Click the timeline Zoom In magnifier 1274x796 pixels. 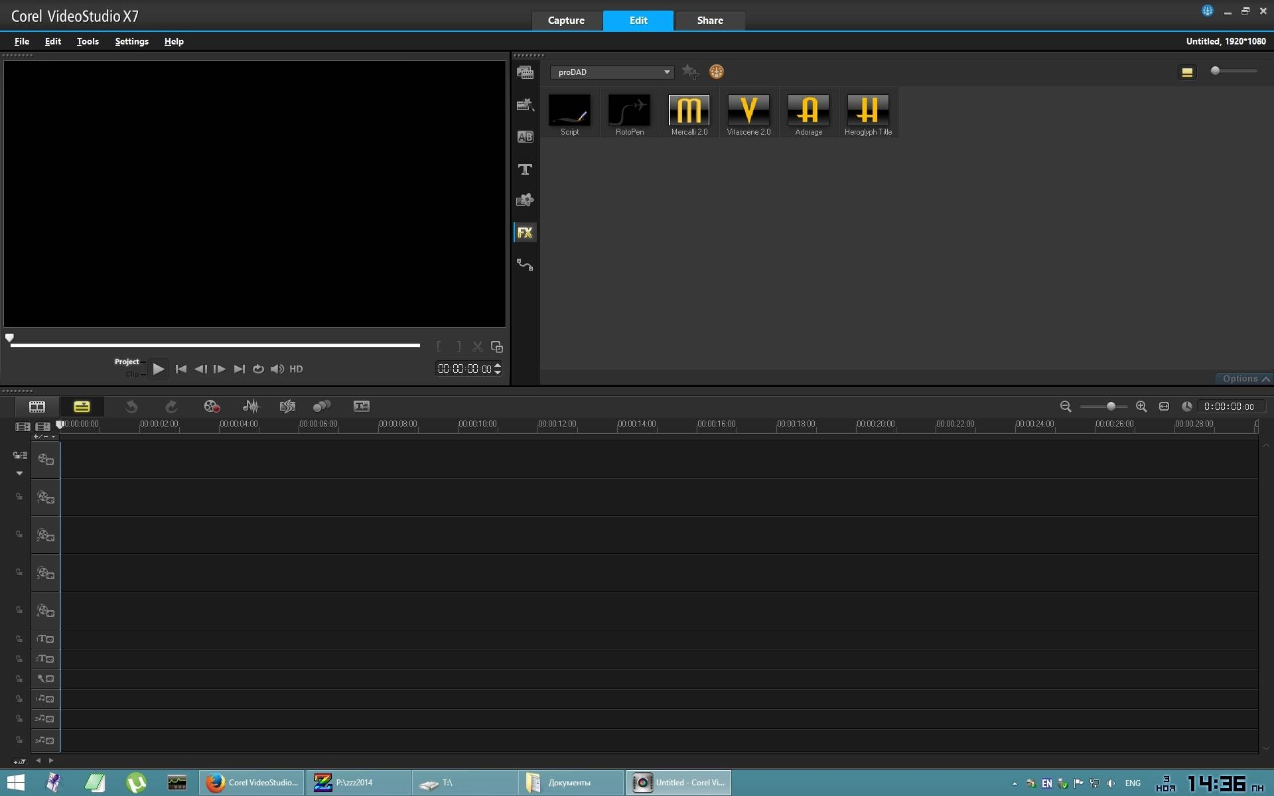(1141, 406)
